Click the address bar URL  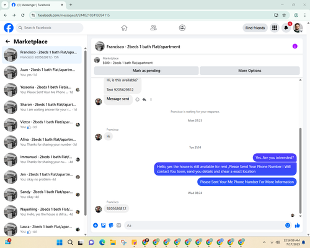(74, 15)
